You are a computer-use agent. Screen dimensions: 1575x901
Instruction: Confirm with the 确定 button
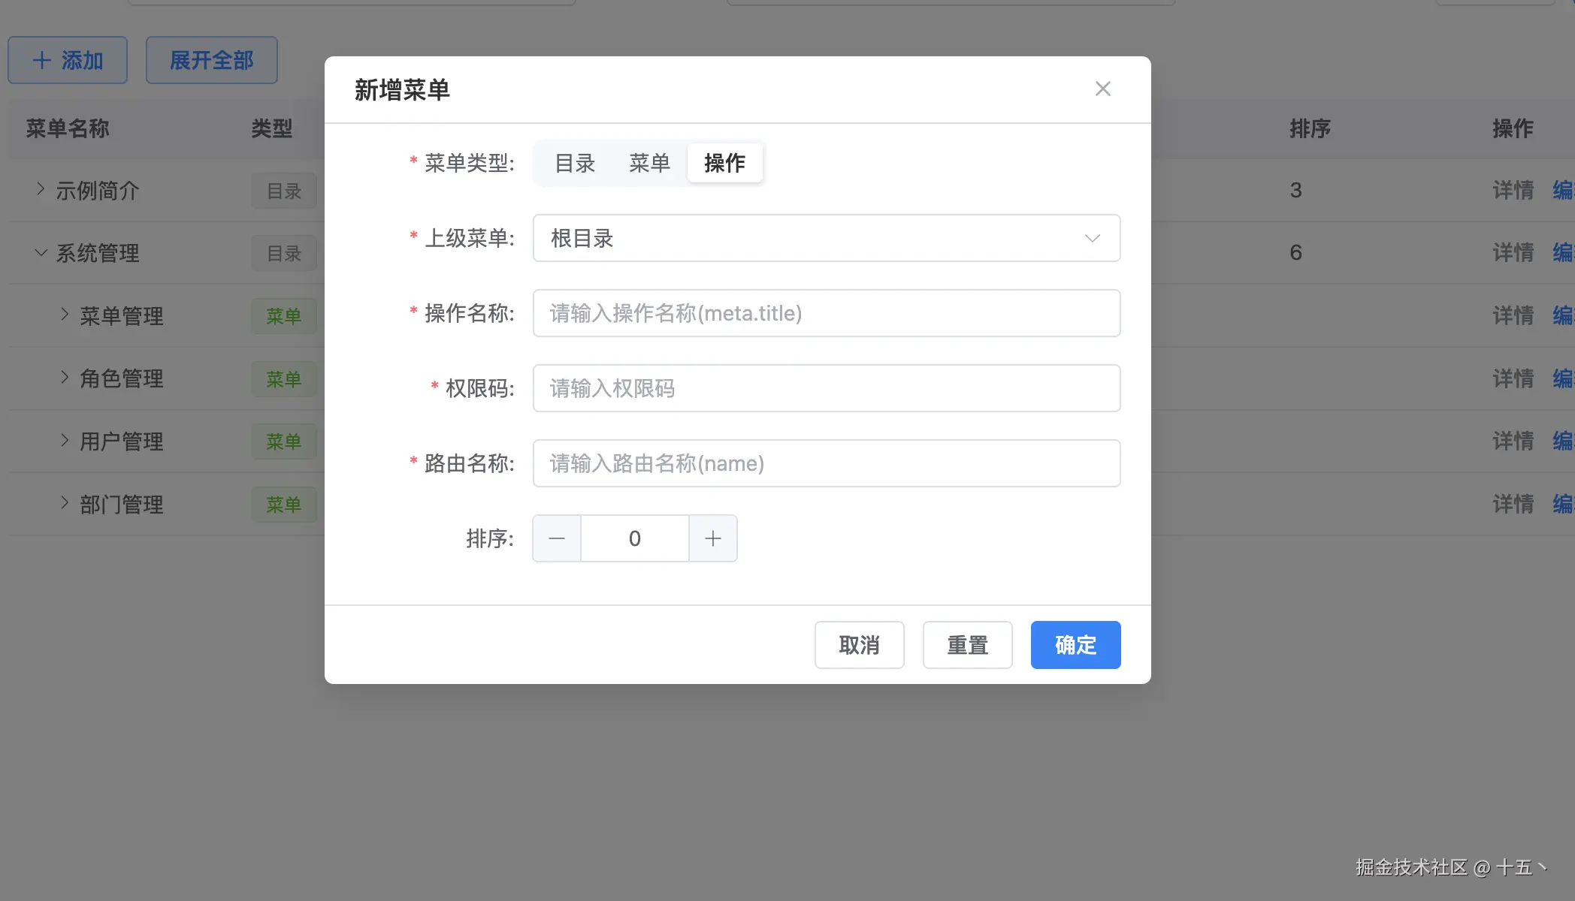click(x=1075, y=645)
